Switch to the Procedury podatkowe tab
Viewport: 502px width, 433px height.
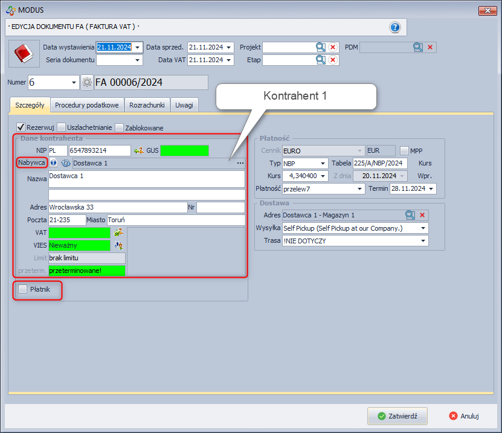(87, 104)
